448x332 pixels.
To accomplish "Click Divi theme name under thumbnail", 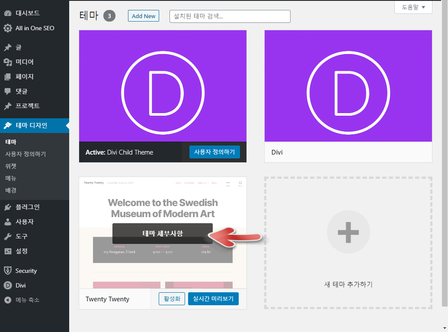I will click(x=277, y=152).
